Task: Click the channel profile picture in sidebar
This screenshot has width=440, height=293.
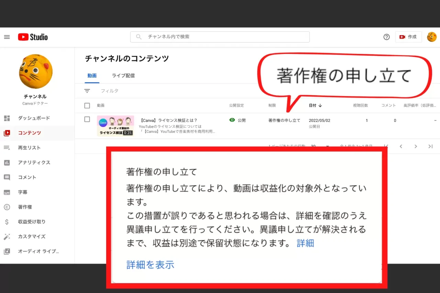Action: coord(36,71)
